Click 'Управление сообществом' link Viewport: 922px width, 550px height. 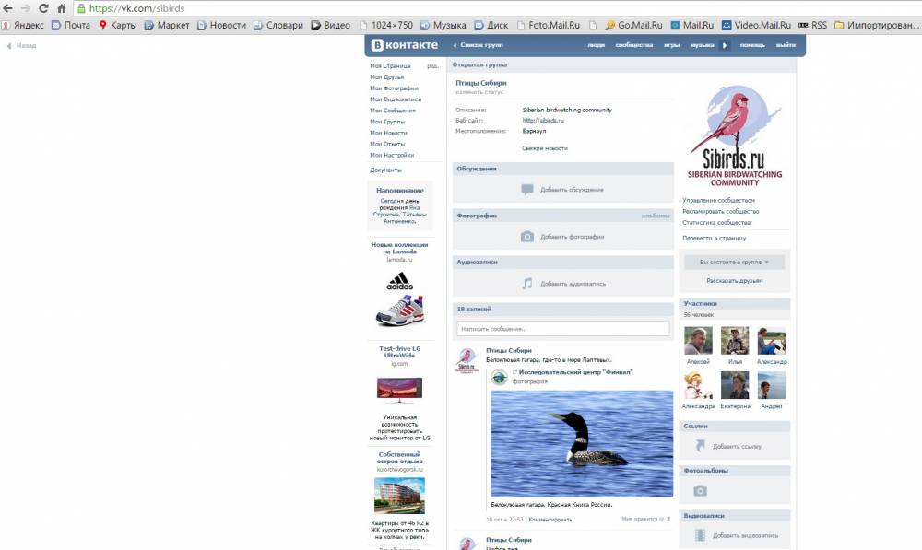click(718, 200)
